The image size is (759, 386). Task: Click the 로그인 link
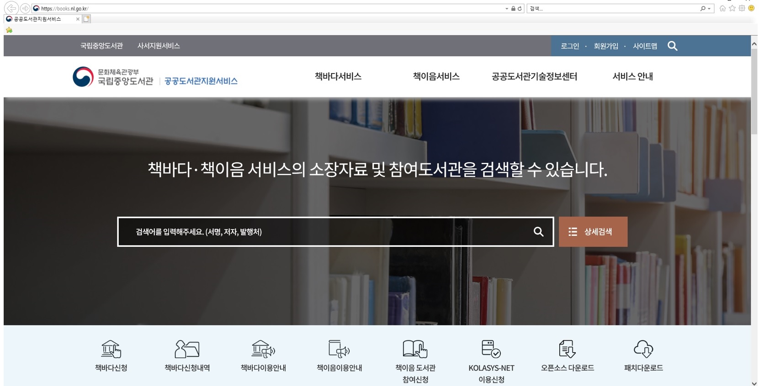[570, 46]
